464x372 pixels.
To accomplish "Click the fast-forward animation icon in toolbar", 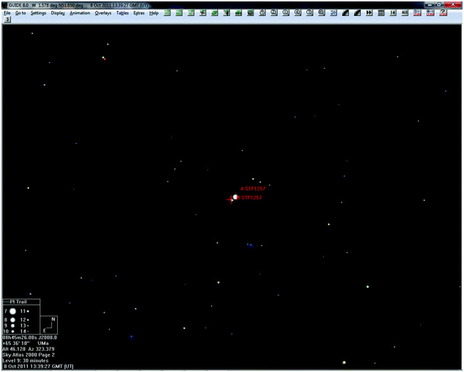I will pyautogui.click(x=369, y=13).
